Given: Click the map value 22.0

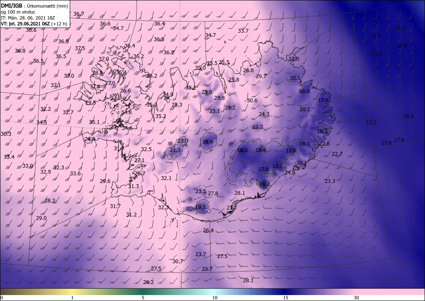Looking at the screenshot, I should pos(294,59).
